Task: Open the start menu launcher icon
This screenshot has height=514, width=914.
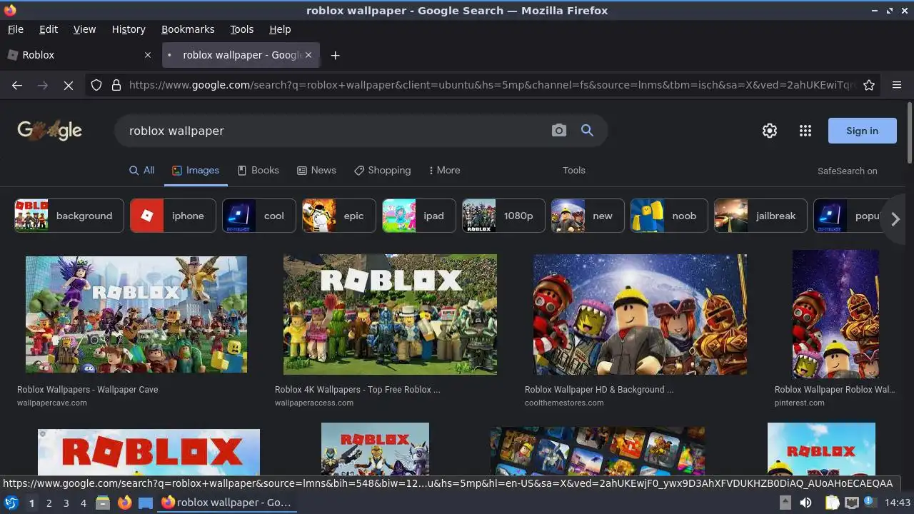Action: pos(11,503)
